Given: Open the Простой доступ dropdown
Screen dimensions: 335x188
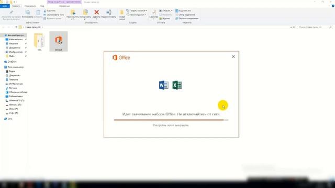Looking at the screenshot, I should [136, 15].
